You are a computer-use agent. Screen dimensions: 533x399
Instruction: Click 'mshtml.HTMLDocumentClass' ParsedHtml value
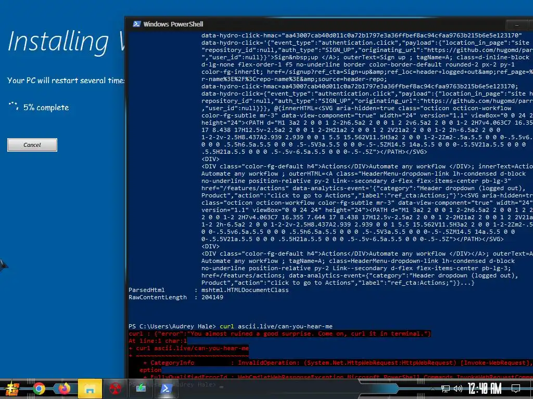click(x=245, y=290)
